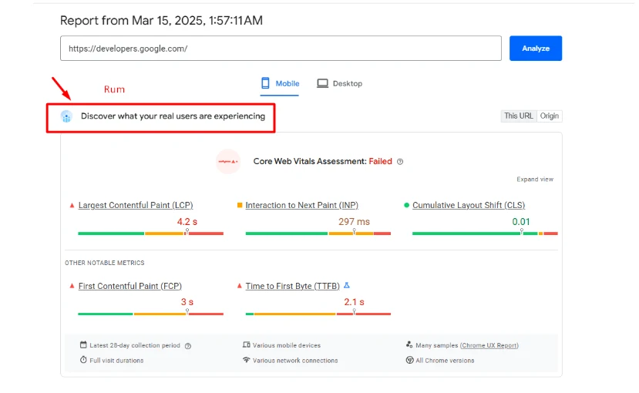
Task: Click 'Various network connections' text
Action: [x=295, y=361]
